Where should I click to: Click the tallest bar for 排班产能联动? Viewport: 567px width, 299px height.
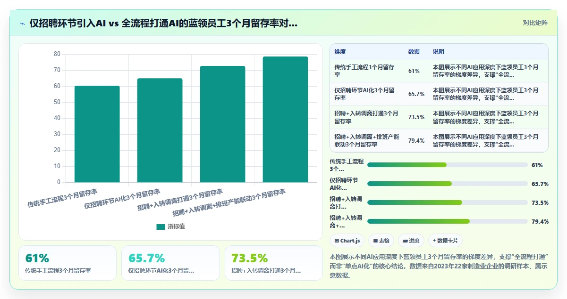click(286, 119)
